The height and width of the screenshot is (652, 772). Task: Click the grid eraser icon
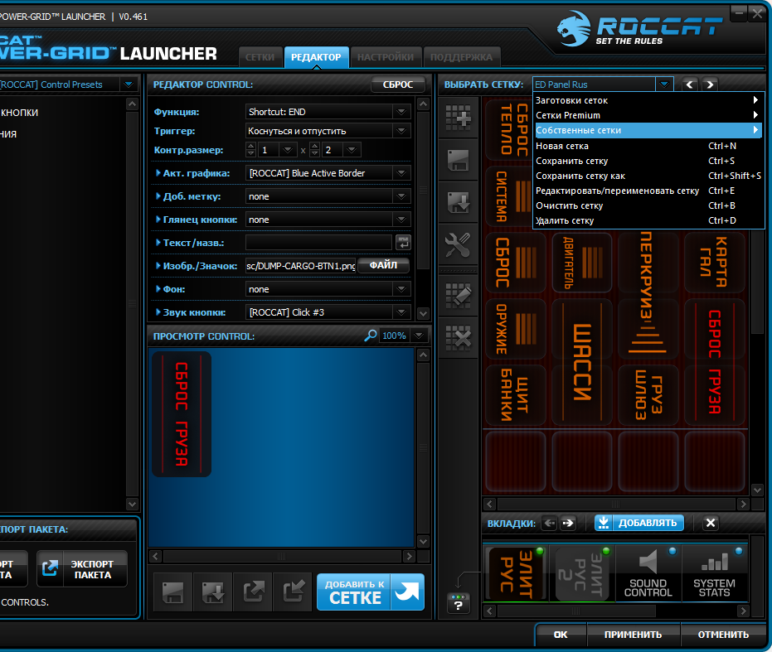(458, 295)
